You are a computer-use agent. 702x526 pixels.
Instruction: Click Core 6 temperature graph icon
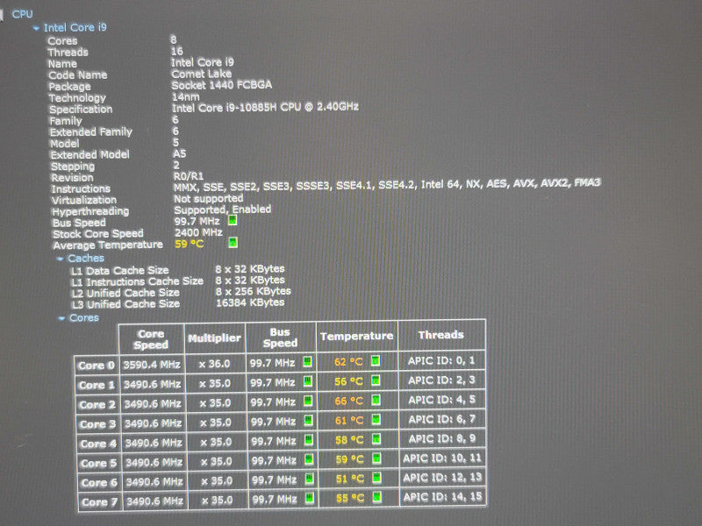pyautogui.click(x=377, y=478)
